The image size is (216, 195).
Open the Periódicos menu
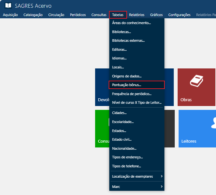coord(78,15)
